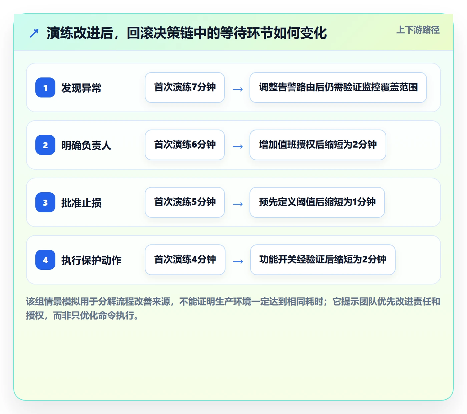Select the 首次演练6分钟 box
Viewport: 467px width, 414px height.
[x=185, y=145]
